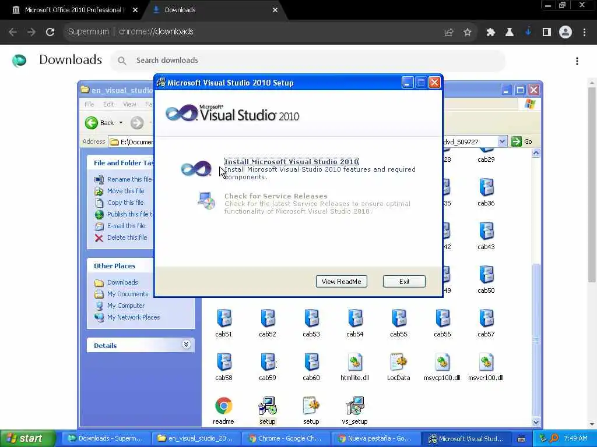
Task: Select the msvcp100.dll file
Action: [x=443, y=362]
